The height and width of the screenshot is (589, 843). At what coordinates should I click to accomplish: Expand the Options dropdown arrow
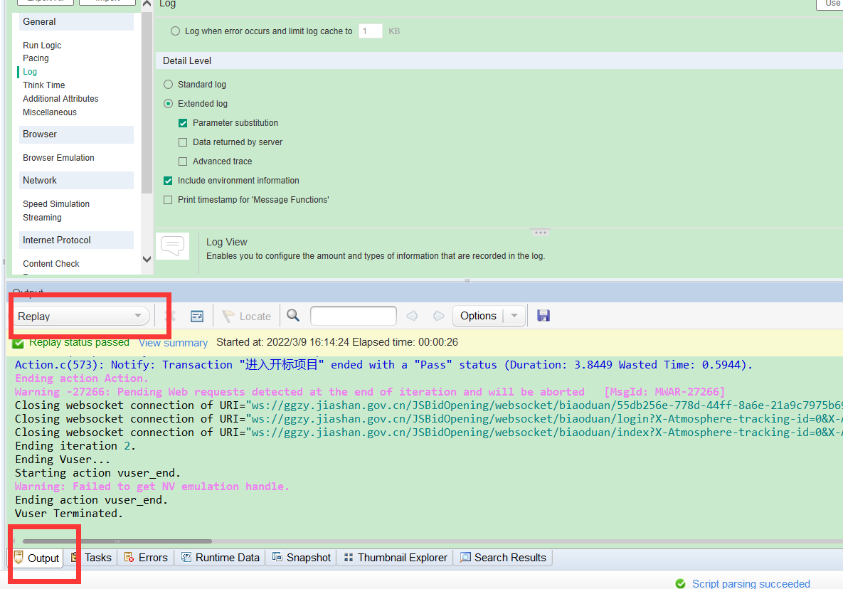tap(514, 315)
